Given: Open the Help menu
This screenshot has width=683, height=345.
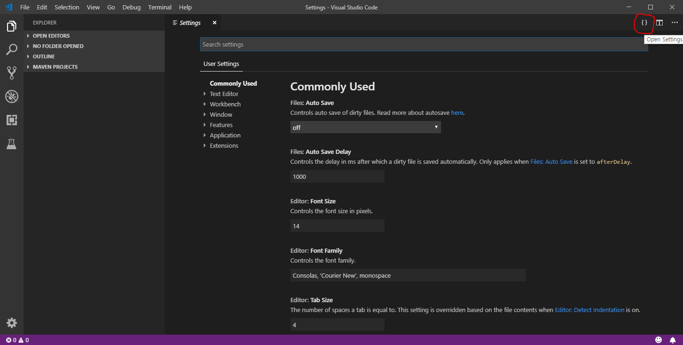Looking at the screenshot, I should [185, 8].
